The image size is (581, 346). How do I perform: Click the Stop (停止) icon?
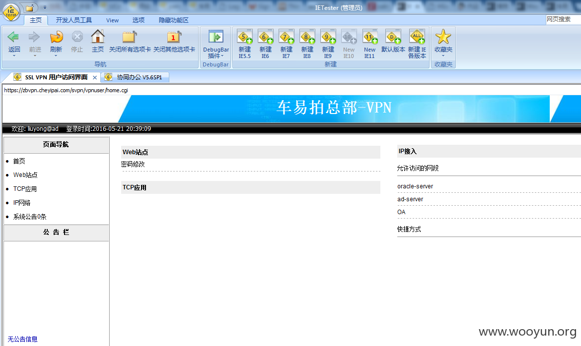click(x=77, y=37)
